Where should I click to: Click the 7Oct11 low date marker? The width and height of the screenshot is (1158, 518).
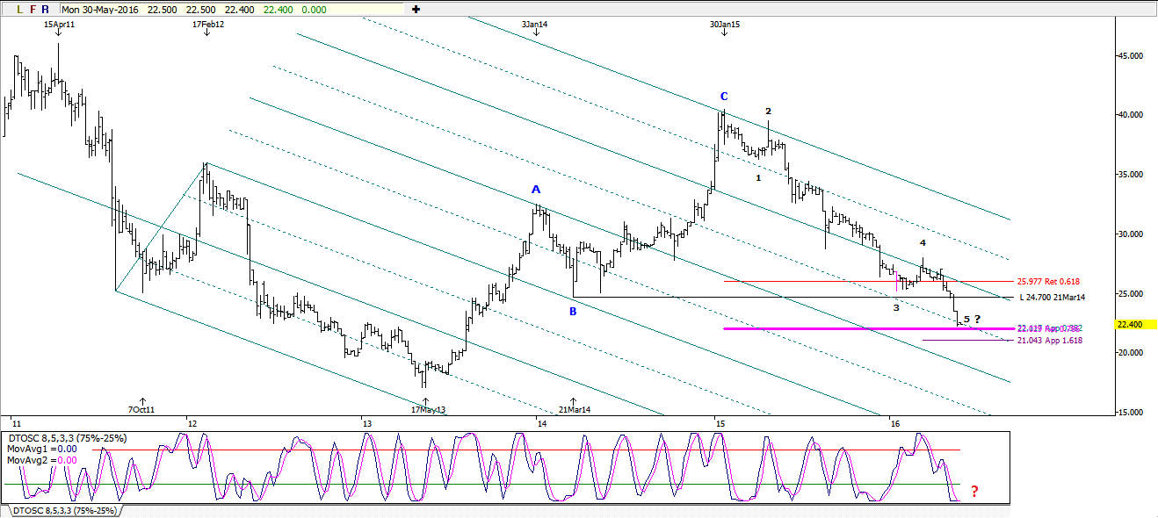coord(141,410)
